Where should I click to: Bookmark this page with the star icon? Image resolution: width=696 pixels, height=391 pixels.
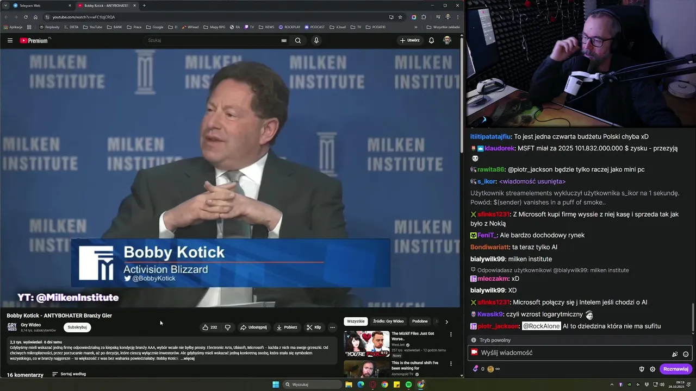click(400, 17)
